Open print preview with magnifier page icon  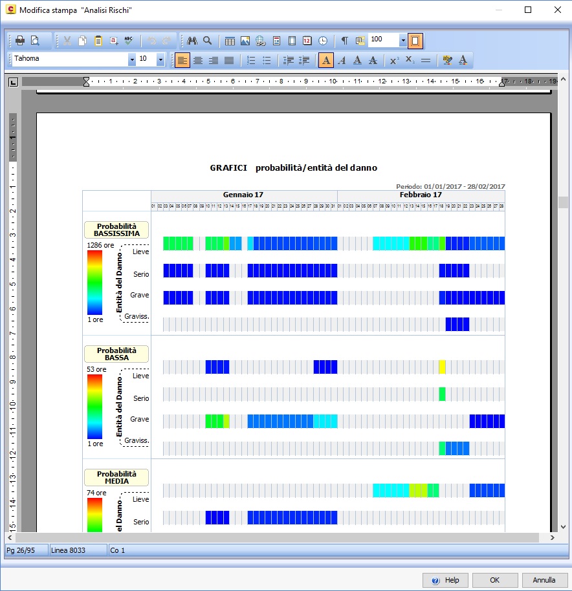point(36,41)
